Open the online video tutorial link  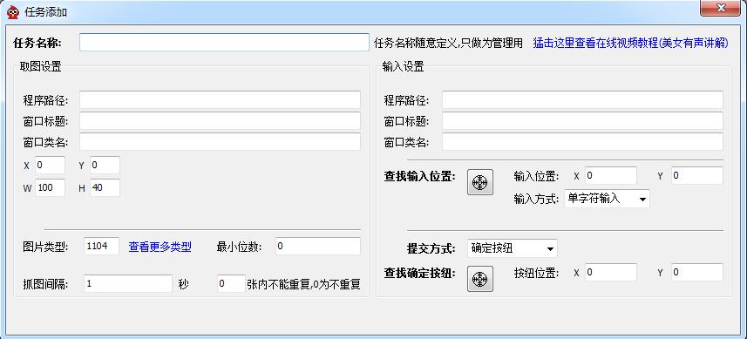tap(631, 43)
